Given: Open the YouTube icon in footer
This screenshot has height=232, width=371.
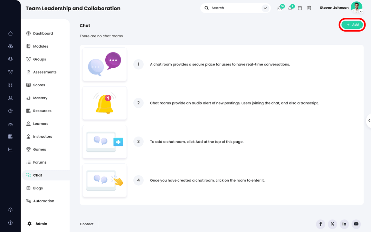Looking at the screenshot, I should point(356,224).
